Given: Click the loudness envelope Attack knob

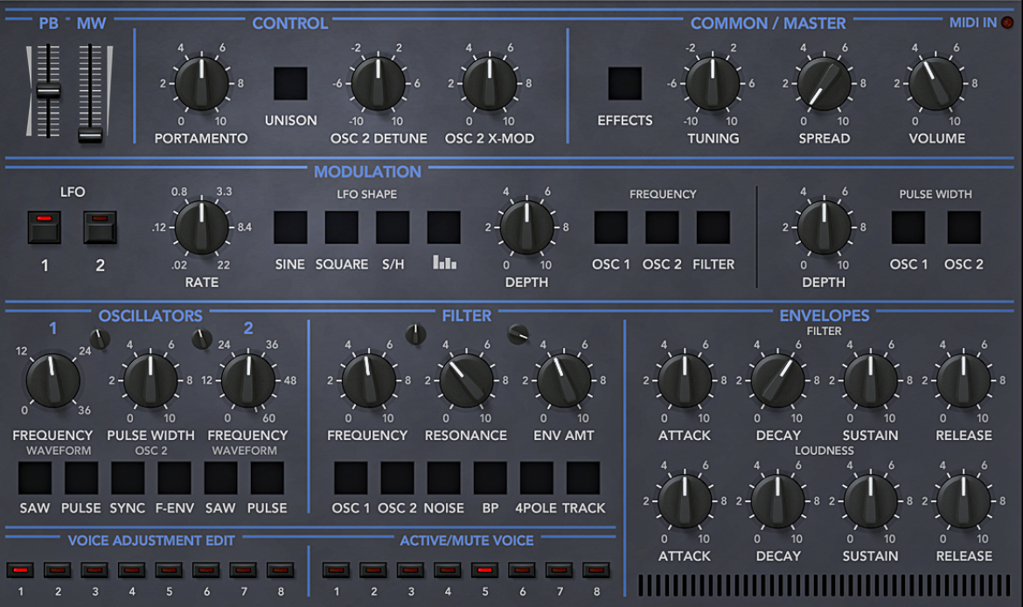Looking at the screenshot, I should coord(685,501).
